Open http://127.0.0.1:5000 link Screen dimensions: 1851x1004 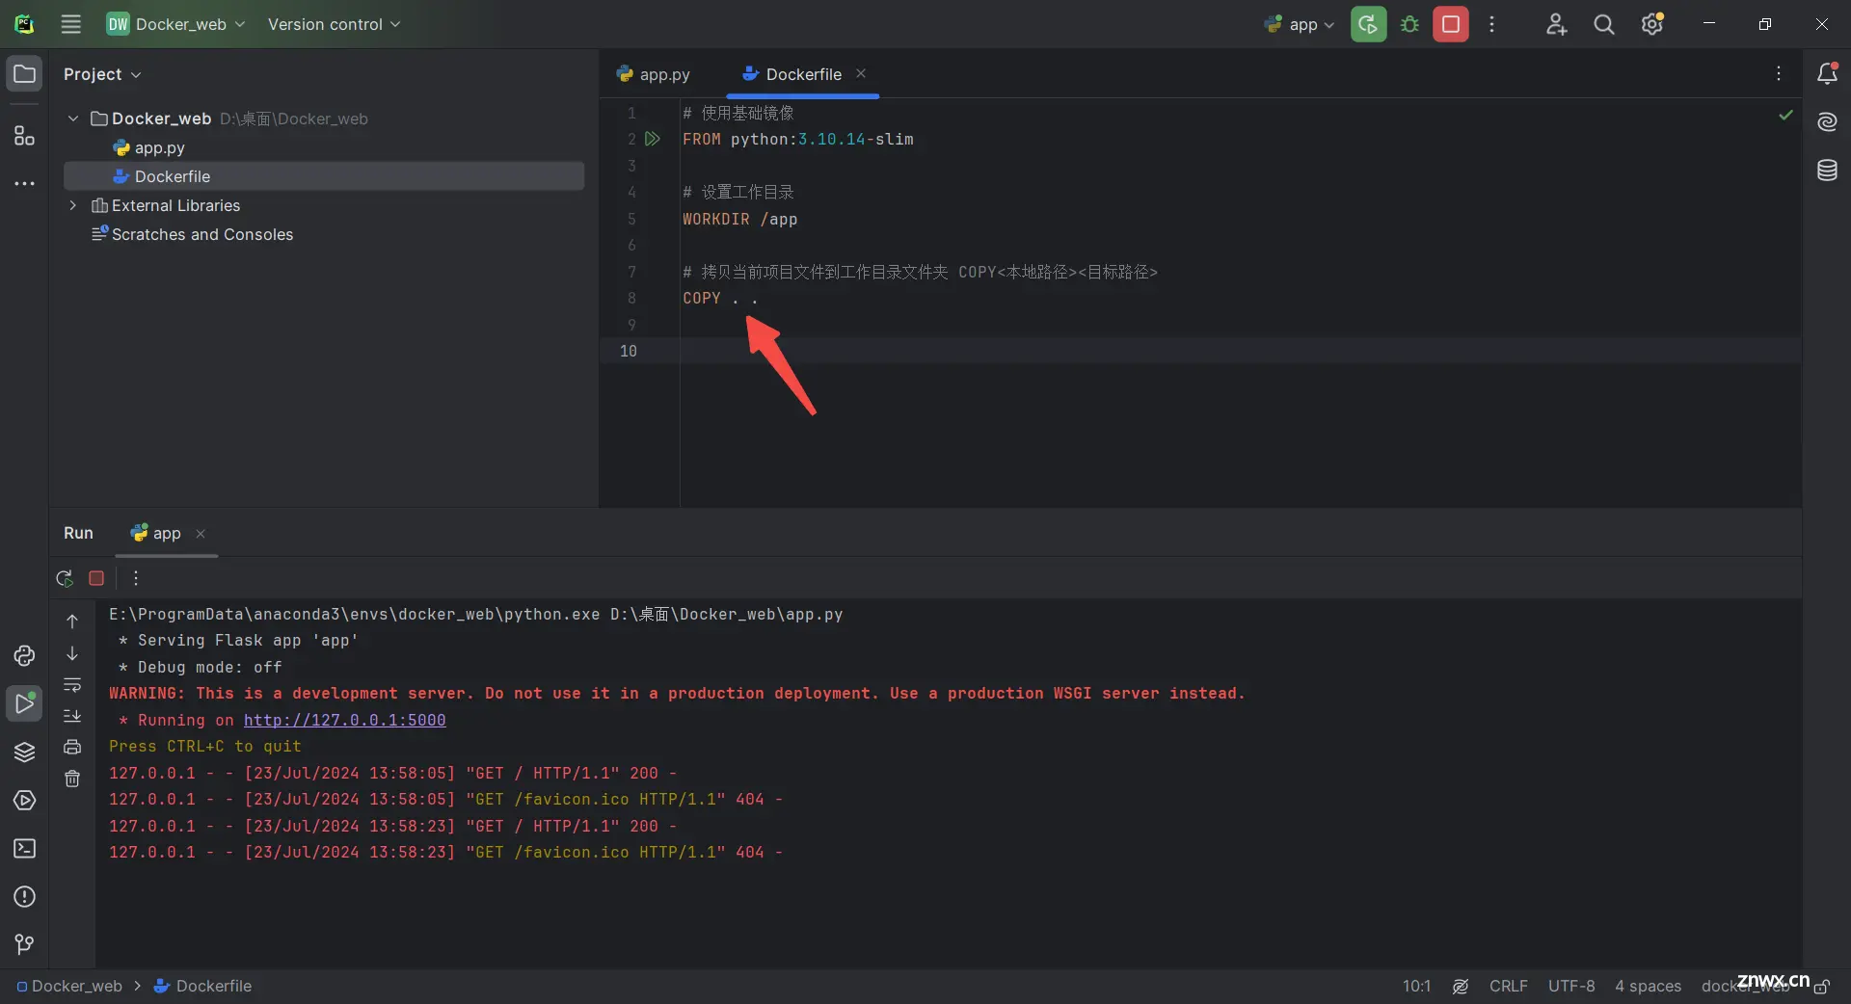[x=344, y=720]
